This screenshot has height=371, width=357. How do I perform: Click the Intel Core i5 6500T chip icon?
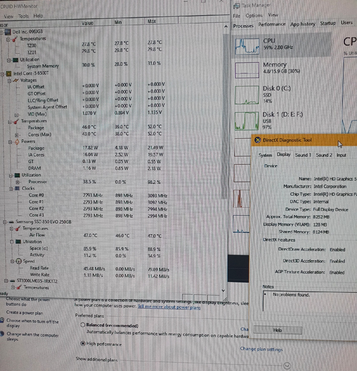pyautogui.click(x=9, y=74)
